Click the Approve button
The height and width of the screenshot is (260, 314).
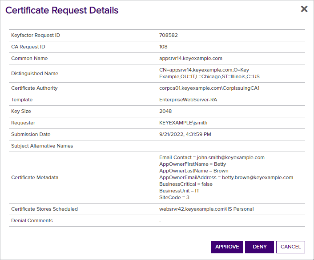[227, 247]
